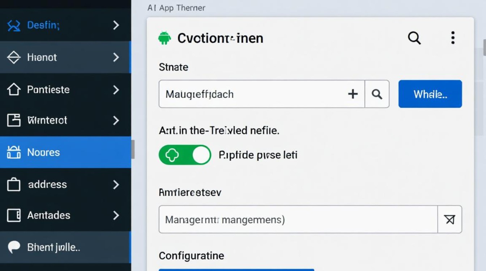
Task: Click the plus icon in Maugreffjdach field
Action: coord(353,94)
